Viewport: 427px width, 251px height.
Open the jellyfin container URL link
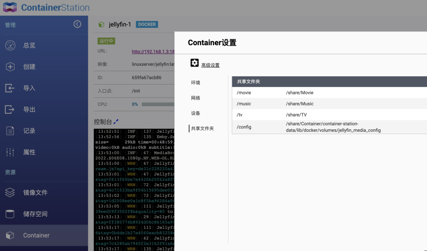click(x=153, y=52)
